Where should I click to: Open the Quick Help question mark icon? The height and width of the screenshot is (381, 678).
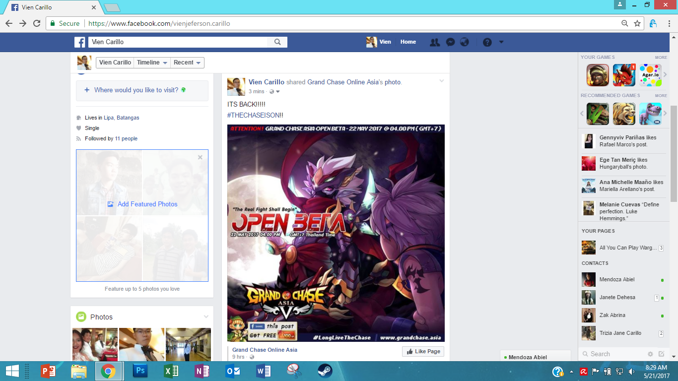click(x=487, y=42)
